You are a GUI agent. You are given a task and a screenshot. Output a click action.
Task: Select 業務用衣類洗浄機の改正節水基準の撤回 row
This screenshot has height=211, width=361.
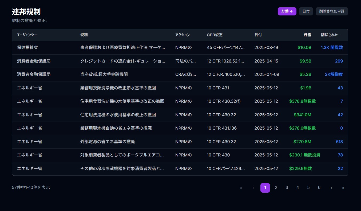tap(180, 88)
